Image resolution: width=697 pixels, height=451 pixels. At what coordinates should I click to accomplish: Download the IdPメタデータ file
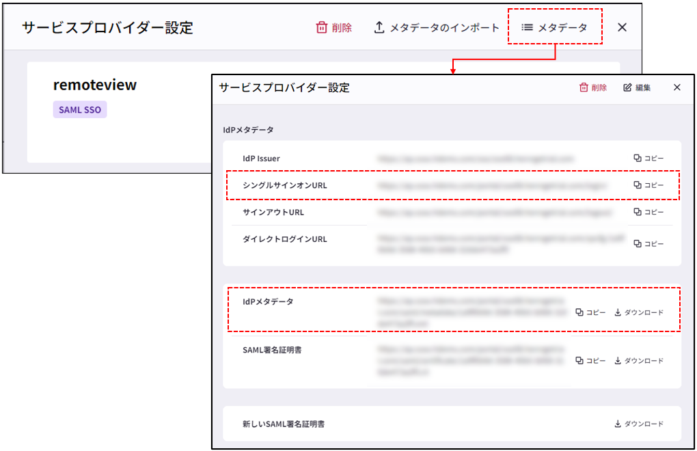(639, 312)
